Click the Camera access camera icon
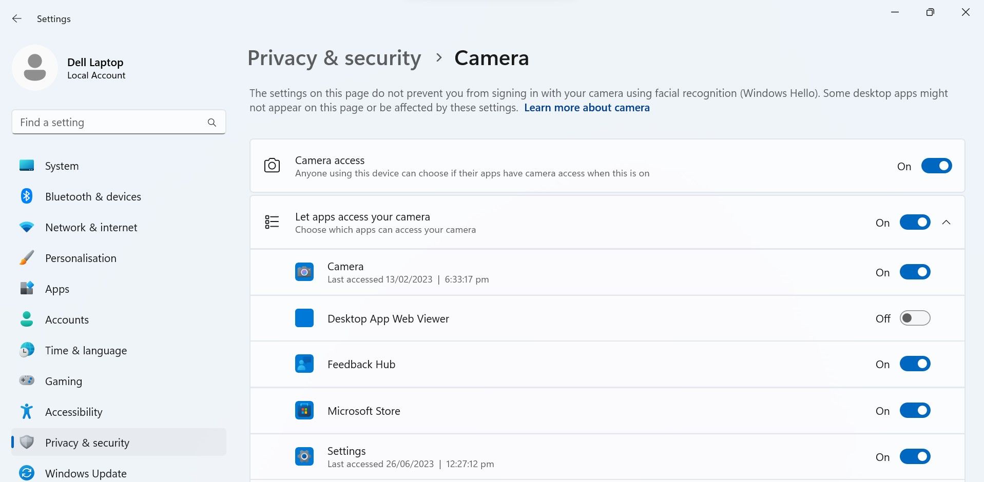The image size is (984, 482). coord(272,166)
